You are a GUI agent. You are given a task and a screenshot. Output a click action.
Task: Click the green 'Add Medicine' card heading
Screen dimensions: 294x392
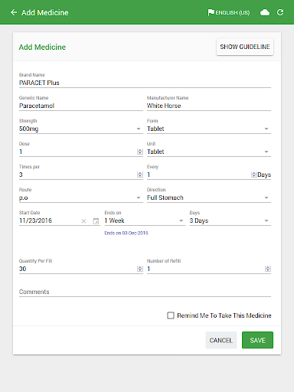click(42, 47)
